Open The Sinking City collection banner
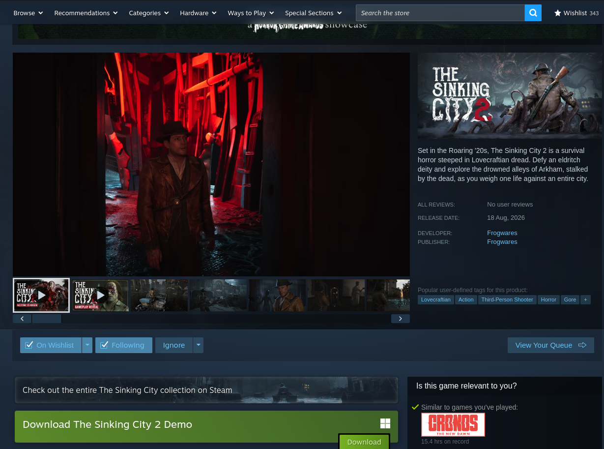Image resolution: width=604 pixels, height=449 pixels. point(206,390)
